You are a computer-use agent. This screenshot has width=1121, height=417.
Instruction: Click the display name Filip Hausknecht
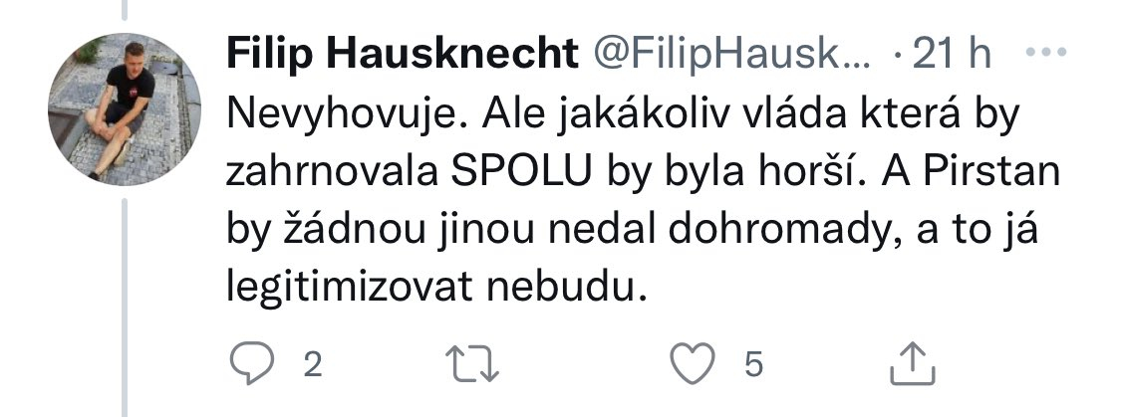404,55
